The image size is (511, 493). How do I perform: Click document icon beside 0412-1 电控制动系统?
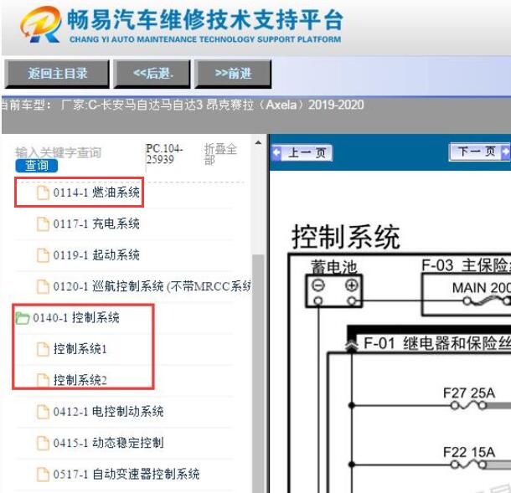tap(43, 411)
